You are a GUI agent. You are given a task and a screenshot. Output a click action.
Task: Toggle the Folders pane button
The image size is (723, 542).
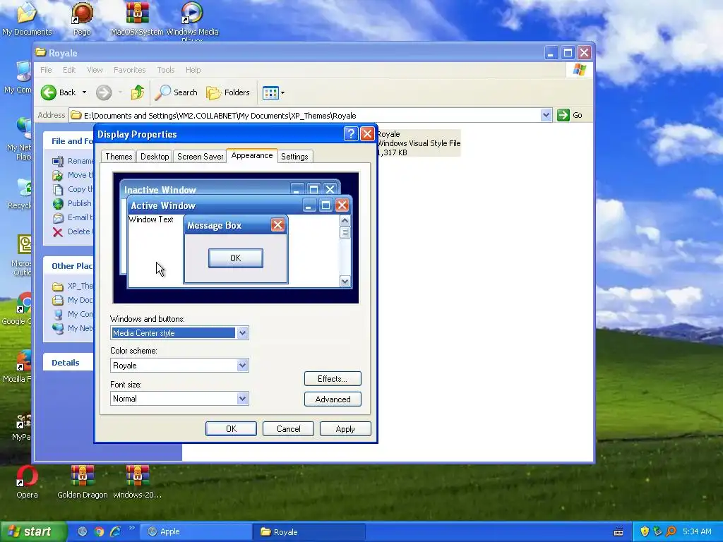click(x=228, y=92)
